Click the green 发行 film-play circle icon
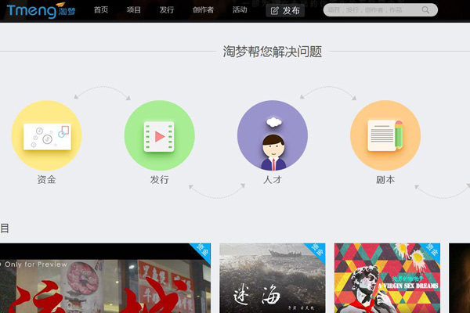Image resolution: width=470 pixels, height=313 pixels. pos(159,135)
